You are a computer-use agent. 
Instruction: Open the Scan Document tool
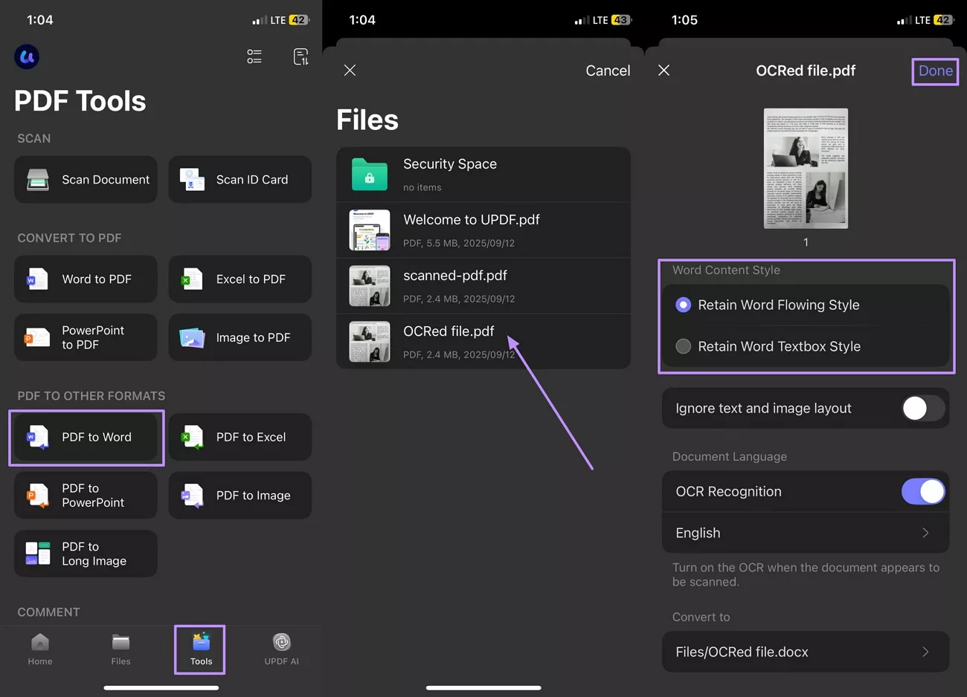[x=86, y=179]
